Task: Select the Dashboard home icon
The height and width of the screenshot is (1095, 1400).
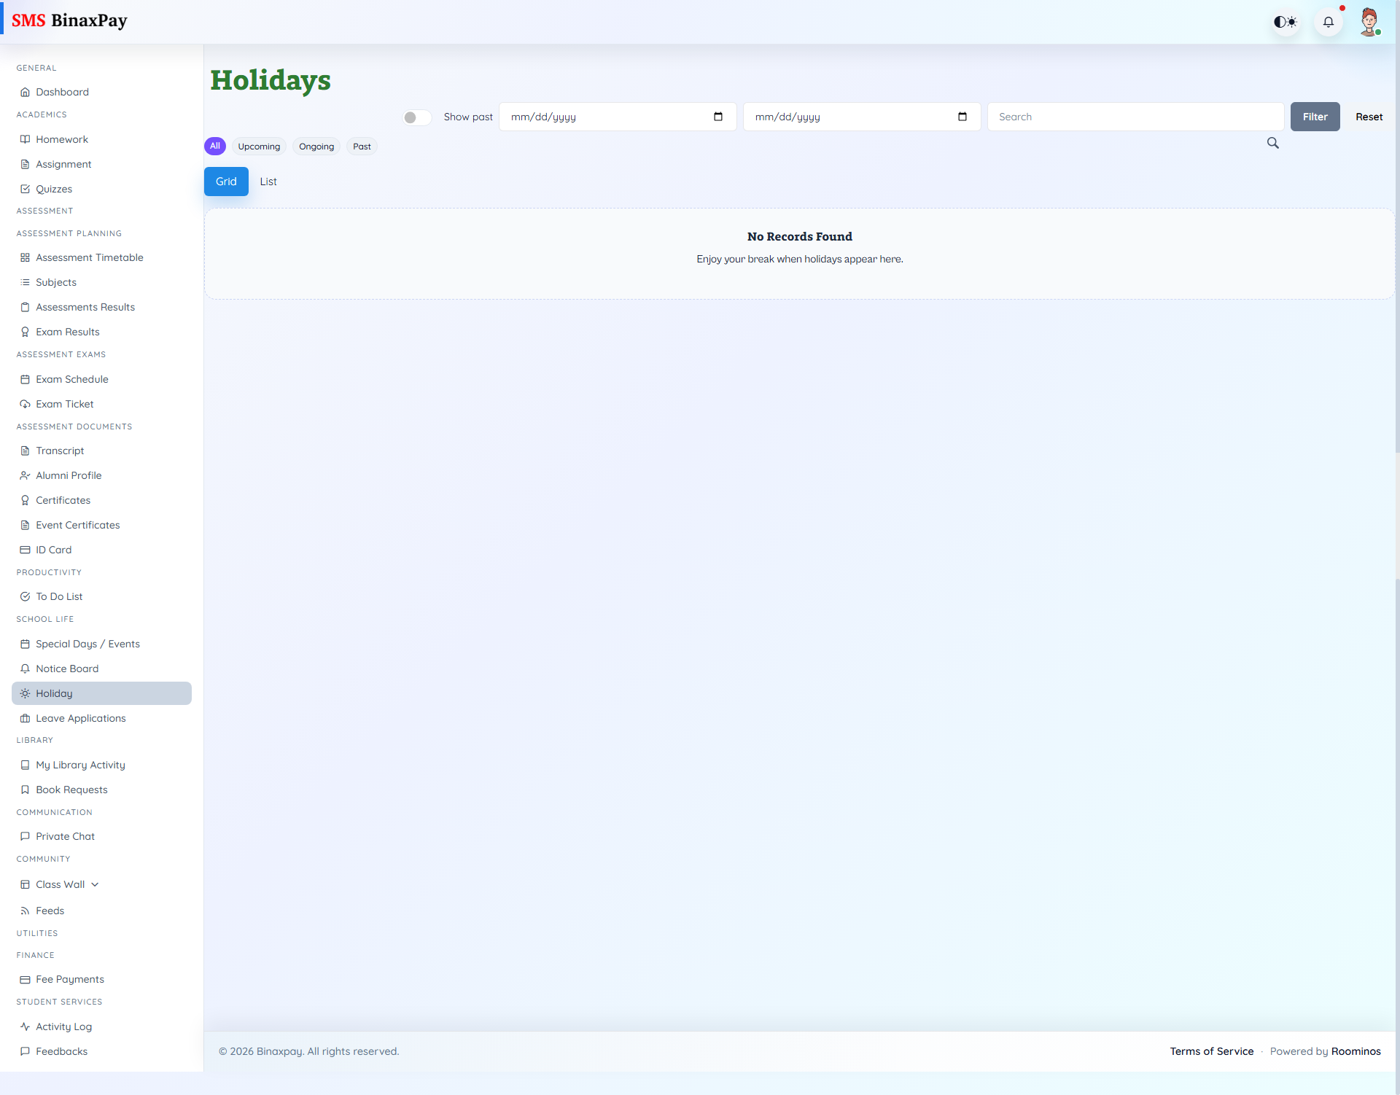Action: pyautogui.click(x=26, y=91)
